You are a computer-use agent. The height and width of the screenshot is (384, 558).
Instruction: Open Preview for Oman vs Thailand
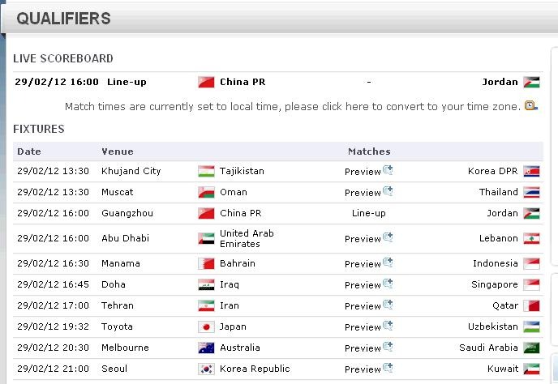pos(368,192)
